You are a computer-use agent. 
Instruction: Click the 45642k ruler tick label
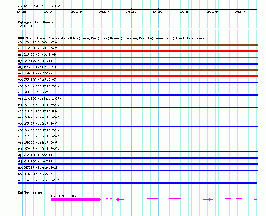pos(77,12)
